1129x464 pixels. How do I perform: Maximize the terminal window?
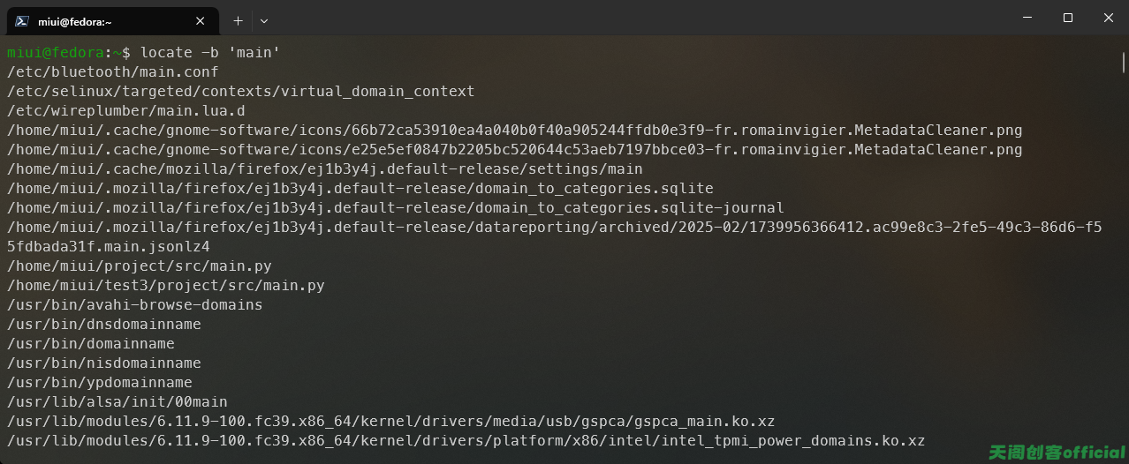tap(1068, 18)
